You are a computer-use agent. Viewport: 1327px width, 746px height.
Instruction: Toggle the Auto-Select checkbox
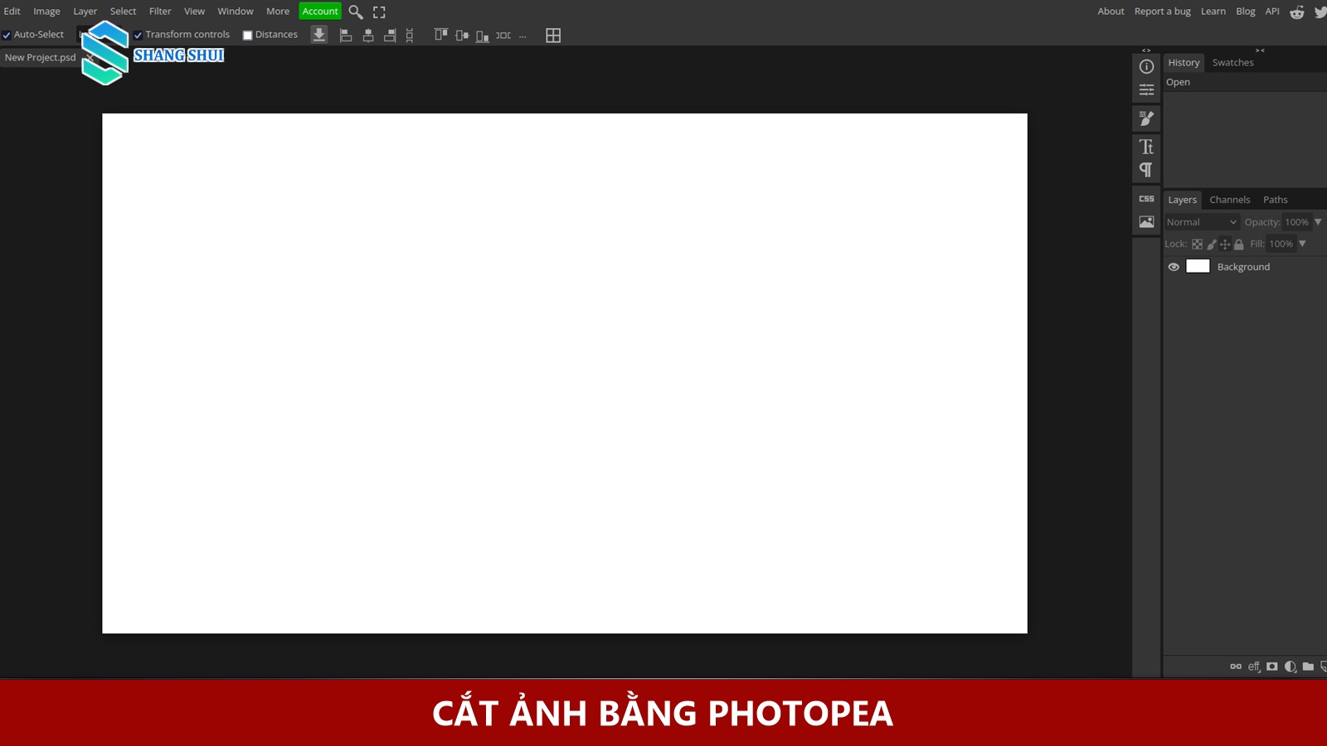click(7, 35)
